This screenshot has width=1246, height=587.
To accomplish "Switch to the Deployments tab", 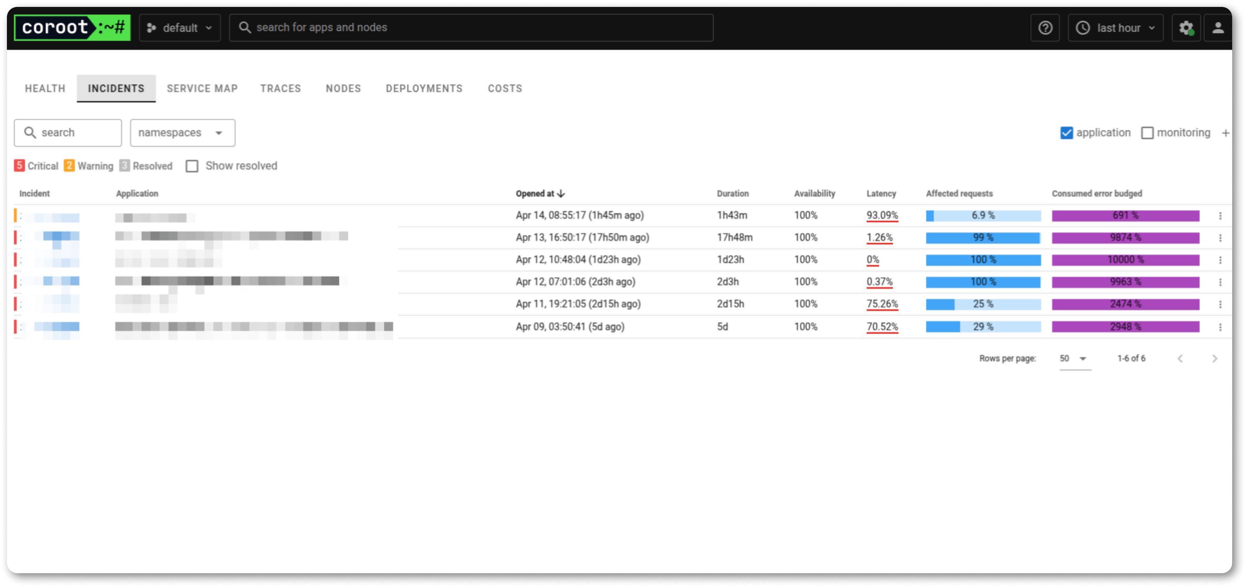I will 424,88.
